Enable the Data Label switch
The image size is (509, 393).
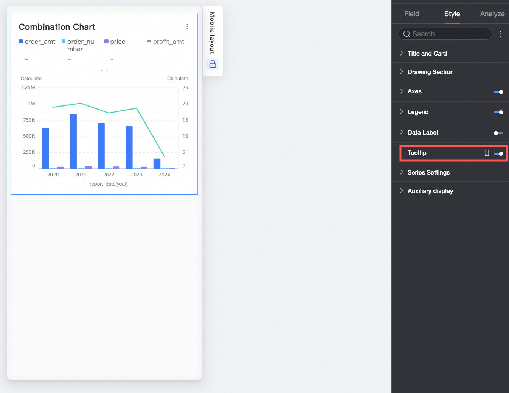[x=498, y=133]
